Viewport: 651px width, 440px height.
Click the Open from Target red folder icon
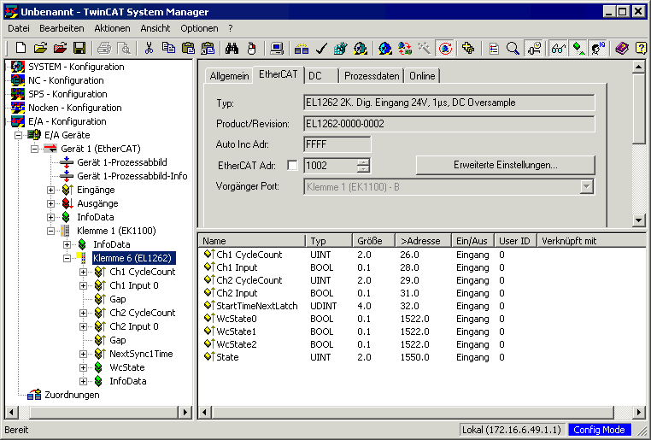pos(60,49)
